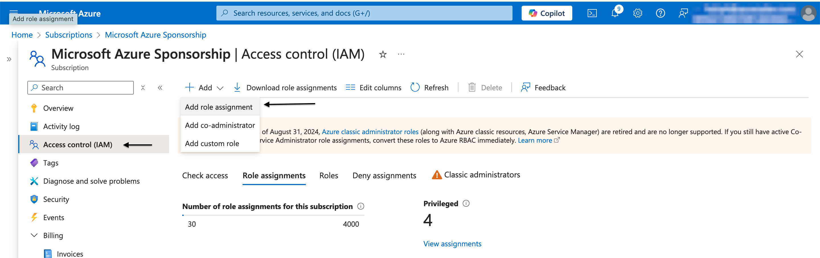Focus the resource menu Search field
Viewport: 820px width, 258px height.
point(81,88)
